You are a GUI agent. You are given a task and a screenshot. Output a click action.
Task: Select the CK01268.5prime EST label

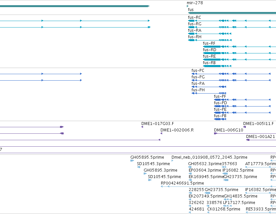click(224, 209)
